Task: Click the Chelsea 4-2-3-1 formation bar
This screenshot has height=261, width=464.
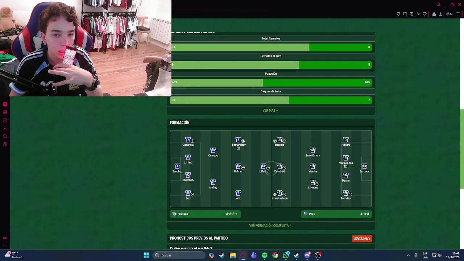Action: 205,214
